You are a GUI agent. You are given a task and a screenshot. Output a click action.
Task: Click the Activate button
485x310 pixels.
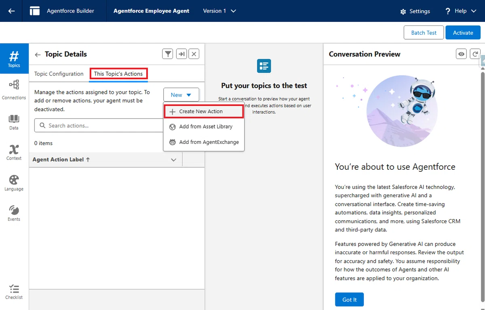tap(463, 33)
